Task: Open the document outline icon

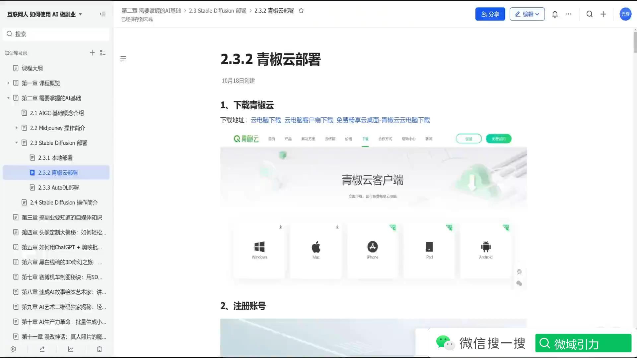Action: pyautogui.click(x=123, y=59)
